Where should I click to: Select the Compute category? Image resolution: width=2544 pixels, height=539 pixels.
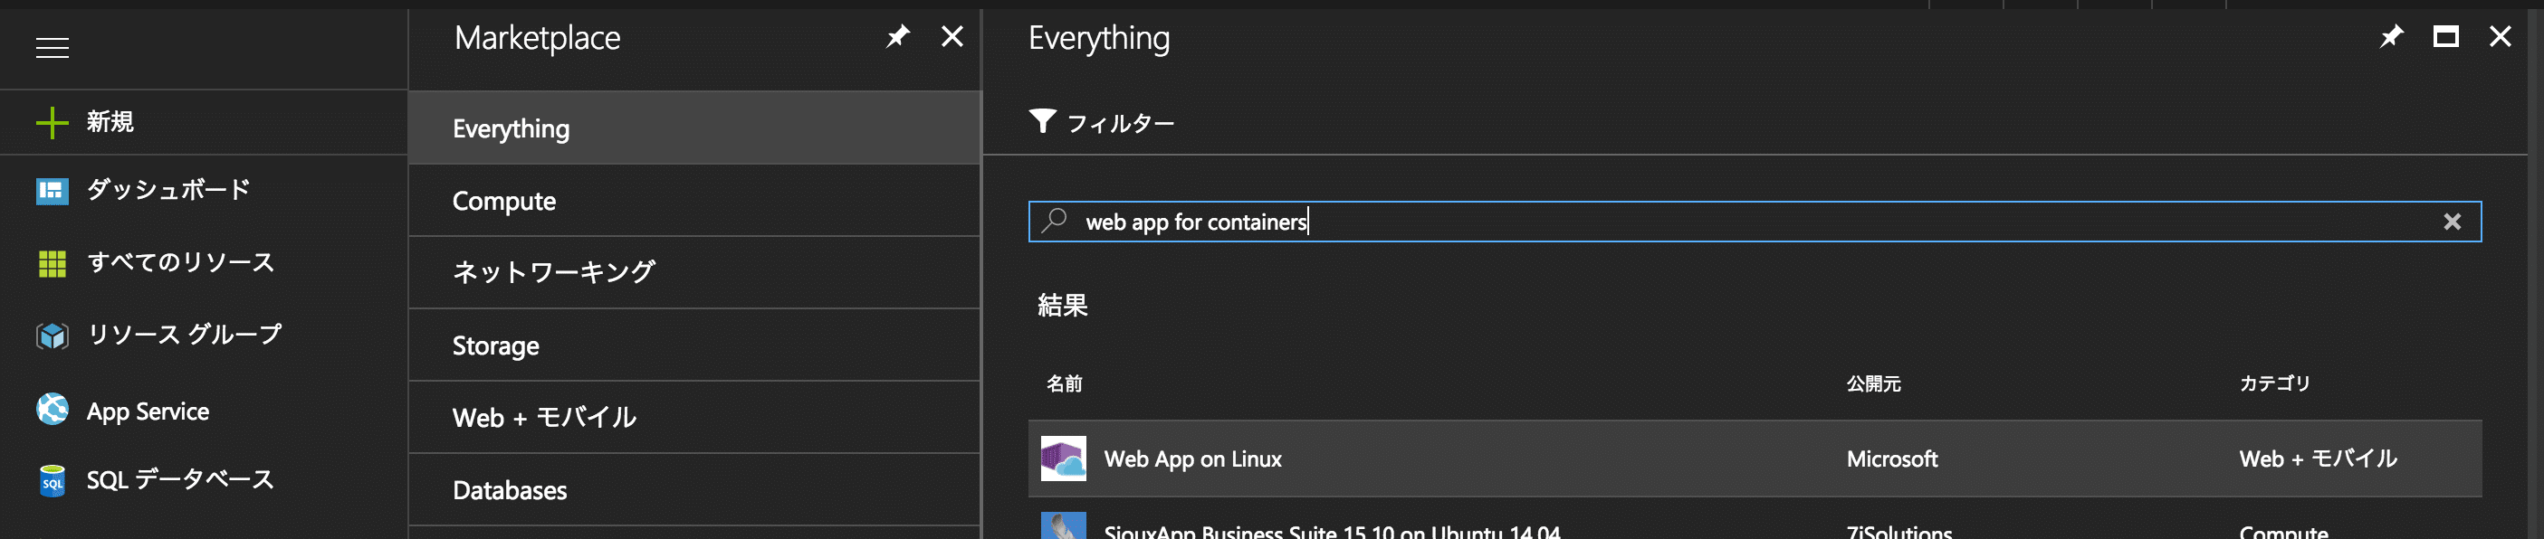point(694,201)
